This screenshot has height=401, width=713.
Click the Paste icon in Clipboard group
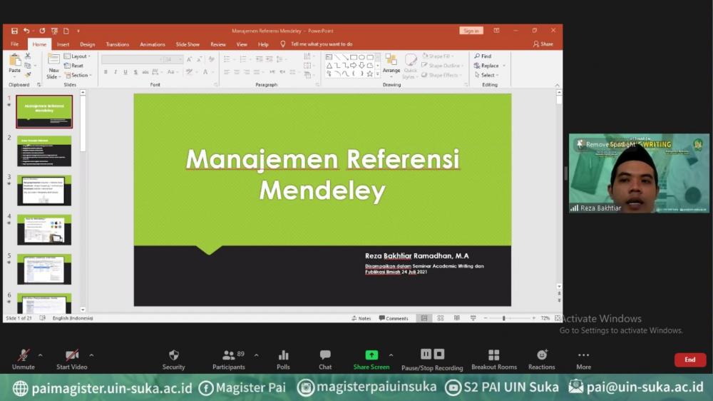point(15,62)
